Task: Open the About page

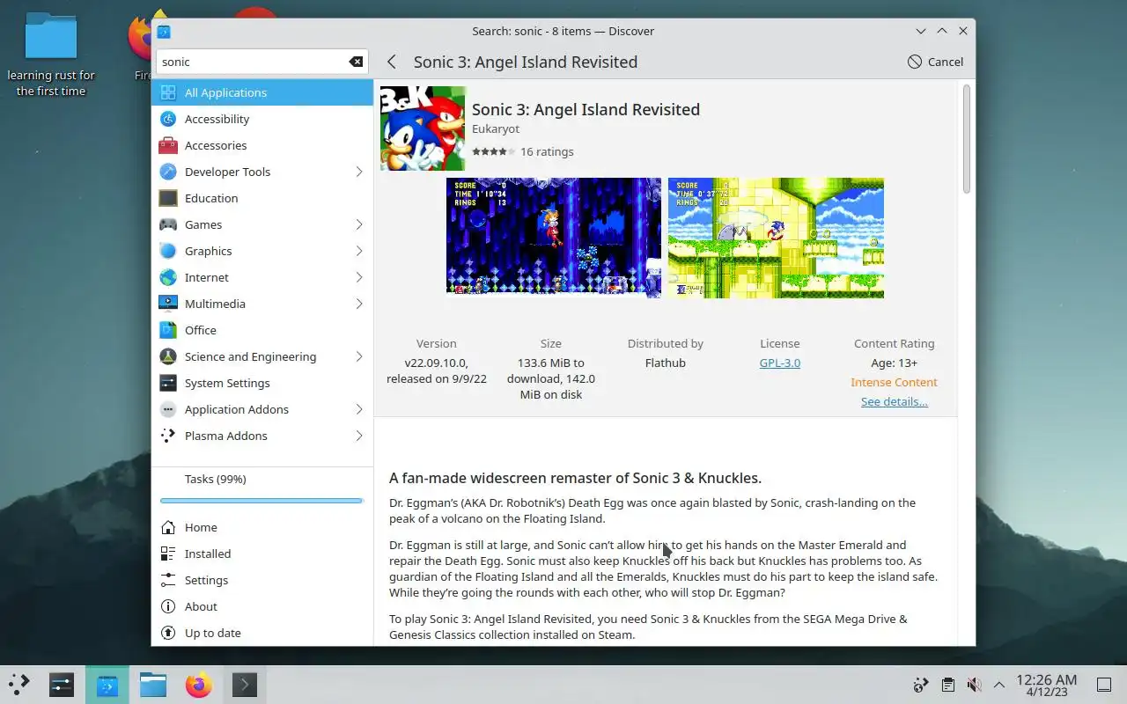Action: (262, 606)
